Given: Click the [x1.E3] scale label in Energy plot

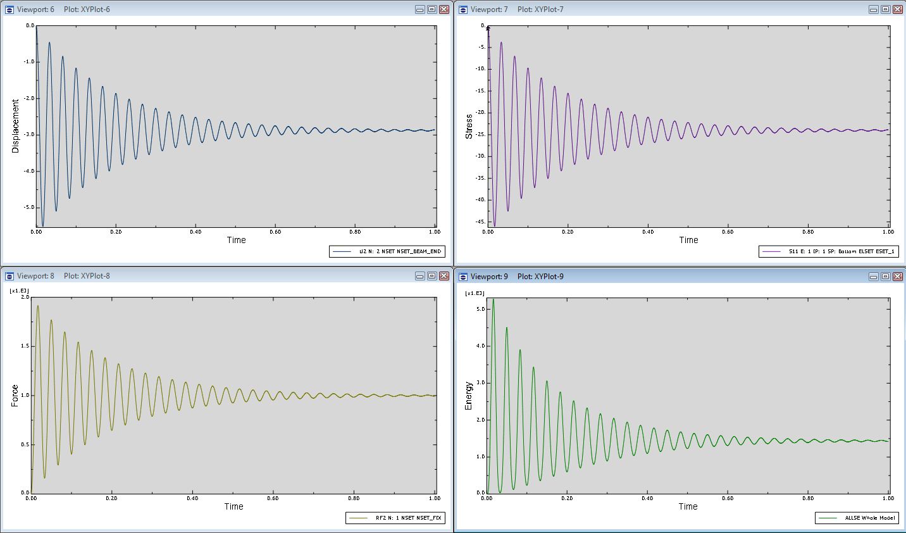Looking at the screenshot, I should point(475,293).
